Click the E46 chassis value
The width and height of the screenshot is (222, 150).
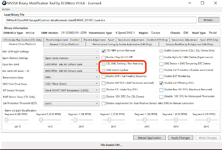[x=186, y=33]
